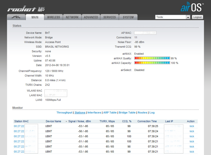
Task: Click the sort arrow beside Signal / Noise
Action: point(66,121)
